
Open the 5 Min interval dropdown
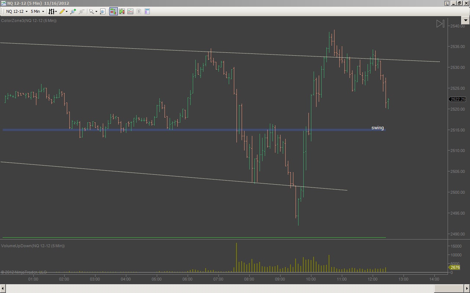37,11
